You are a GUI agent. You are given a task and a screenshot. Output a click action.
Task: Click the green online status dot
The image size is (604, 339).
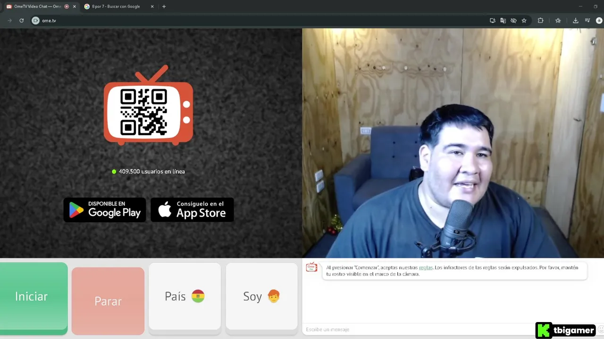pos(114,171)
